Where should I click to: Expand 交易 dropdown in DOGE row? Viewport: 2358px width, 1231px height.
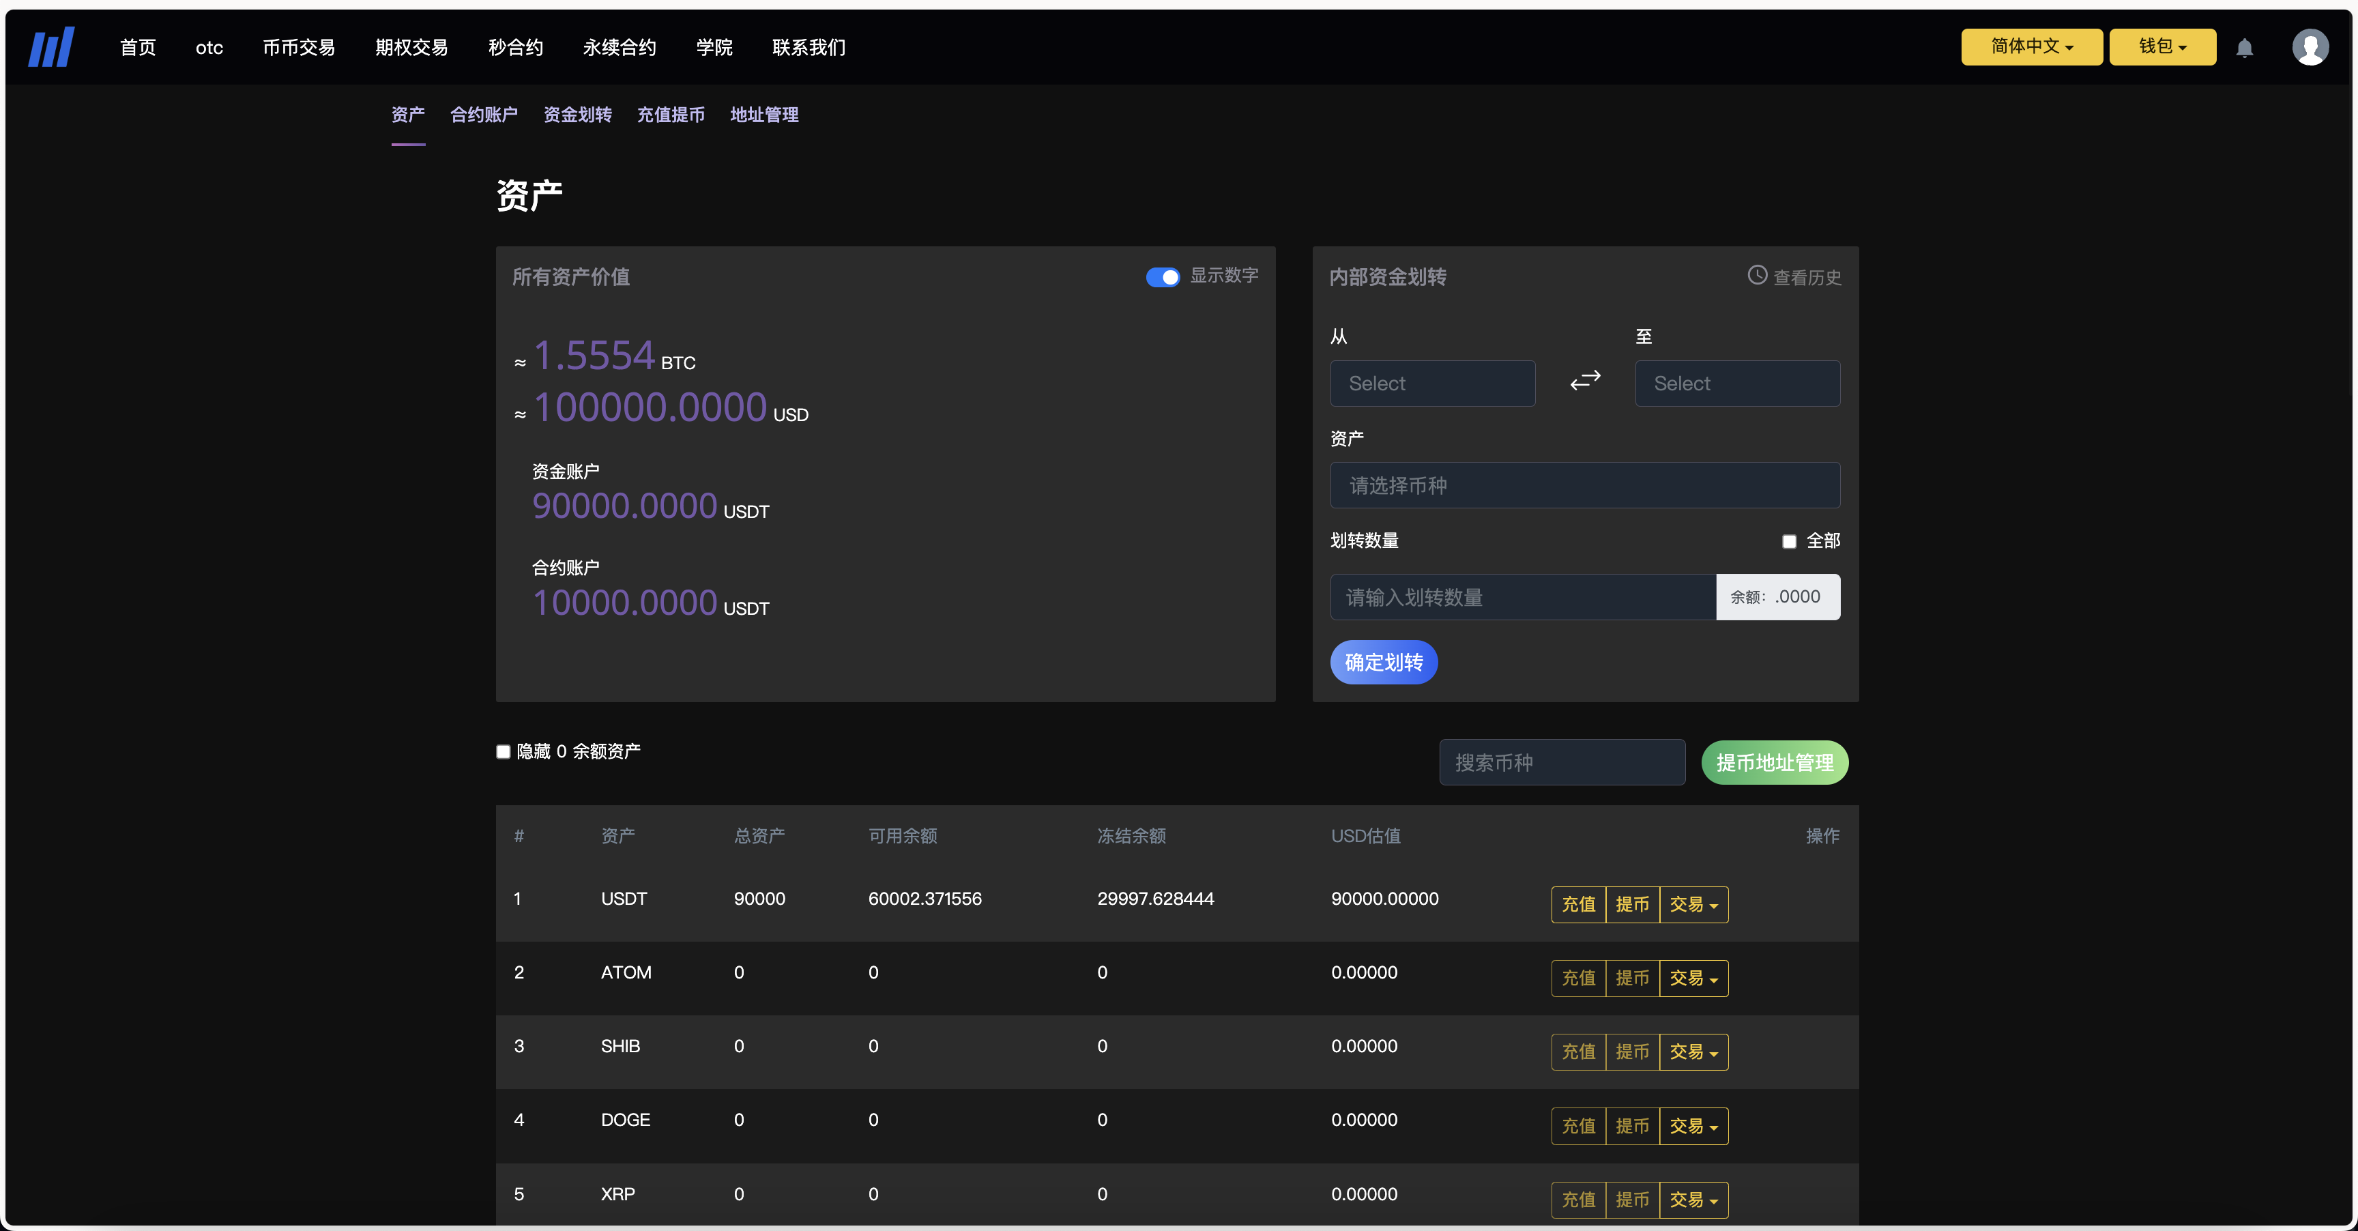click(x=1693, y=1127)
